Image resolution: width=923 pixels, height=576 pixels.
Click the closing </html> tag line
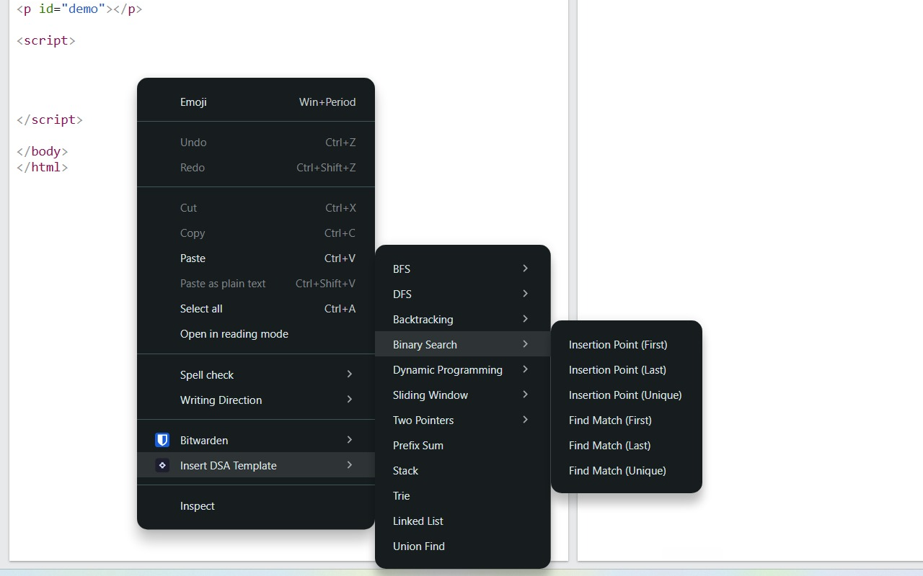pos(43,167)
